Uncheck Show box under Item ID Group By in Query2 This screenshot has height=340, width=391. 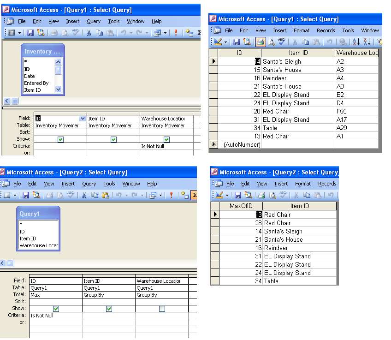[109, 309]
